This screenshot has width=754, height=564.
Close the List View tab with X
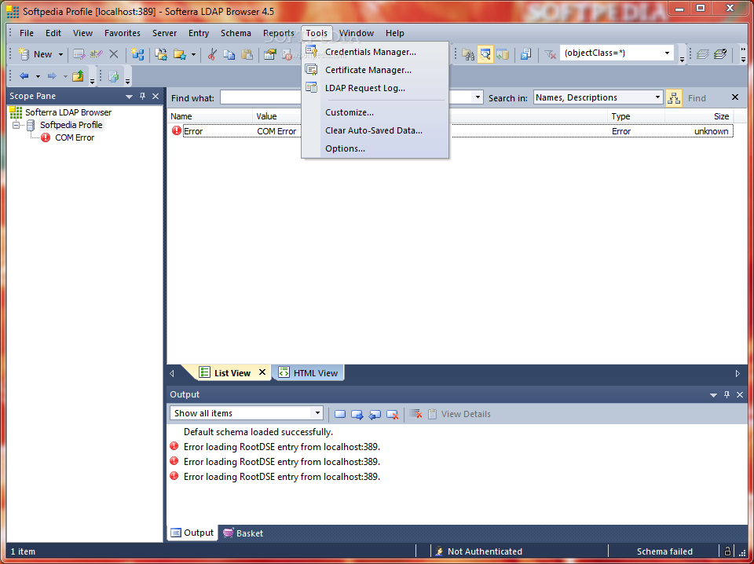coord(262,372)
